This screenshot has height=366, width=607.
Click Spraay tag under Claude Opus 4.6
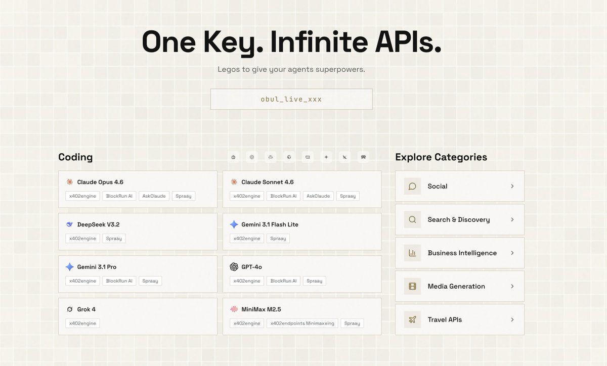pyautogui.click(x=184, y=196)
